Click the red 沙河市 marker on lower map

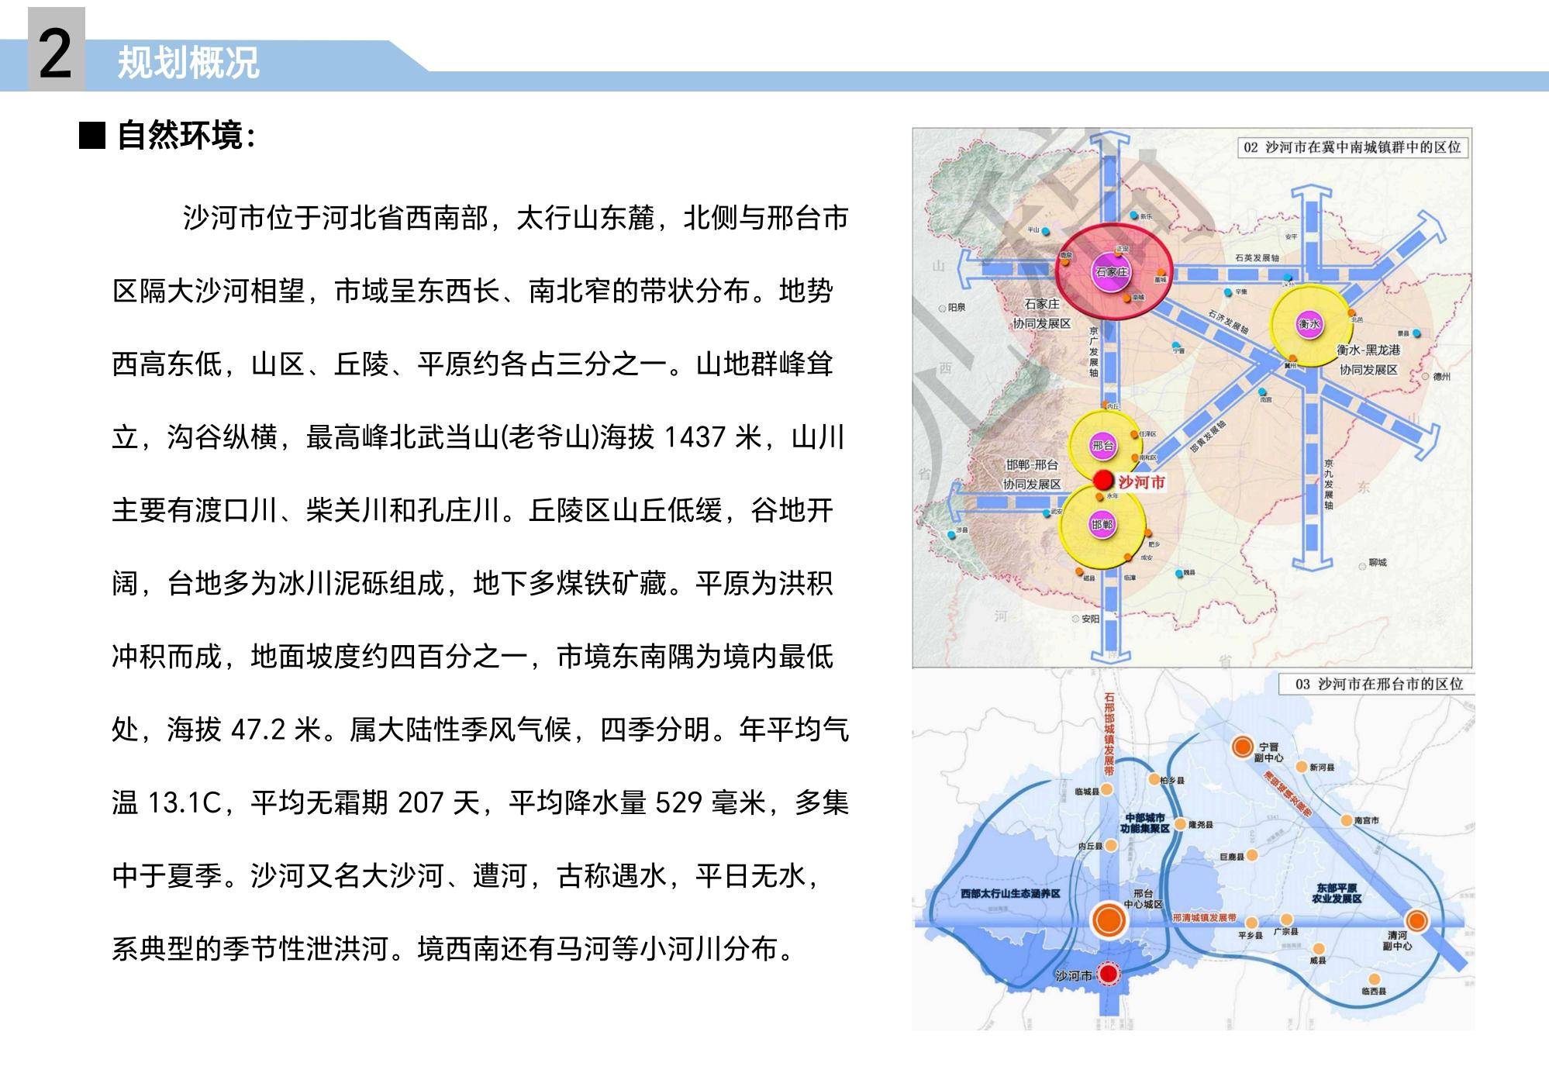pyautogui.click(x=1109, y=974)
